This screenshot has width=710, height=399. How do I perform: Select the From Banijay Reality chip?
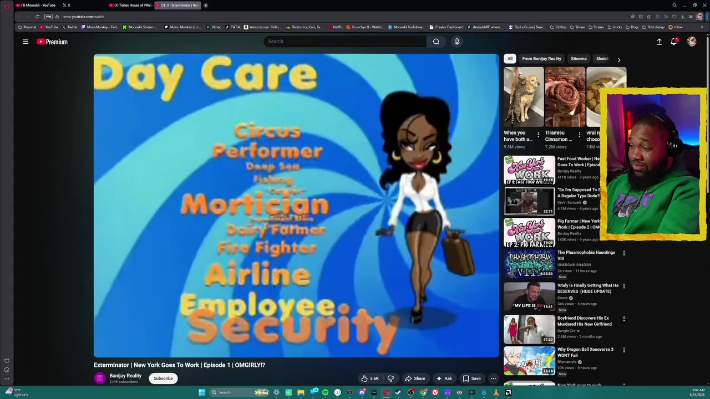pos(541,59)
